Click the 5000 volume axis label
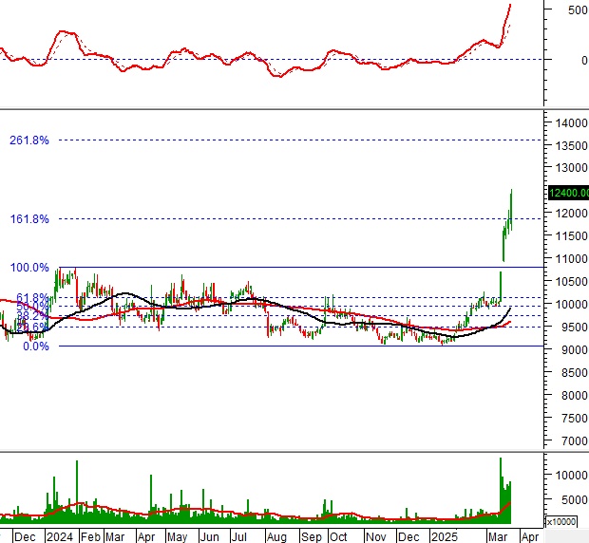This screenshot has width=589, height=543. pos(575,500)
